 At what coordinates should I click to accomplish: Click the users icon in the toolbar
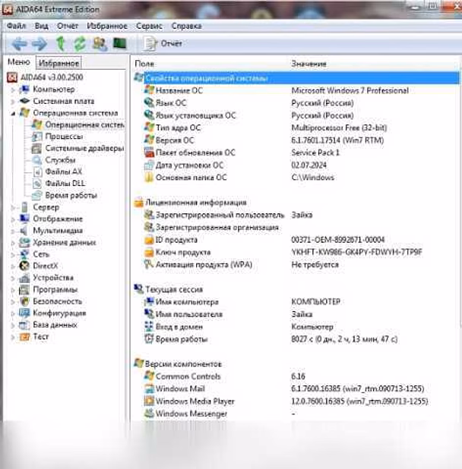pos(100,44)
